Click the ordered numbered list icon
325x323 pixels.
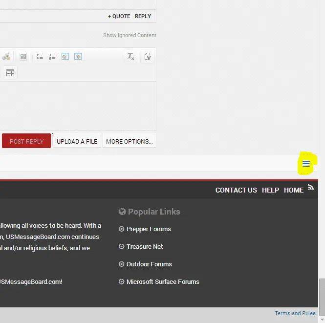[x=52, y=57]
